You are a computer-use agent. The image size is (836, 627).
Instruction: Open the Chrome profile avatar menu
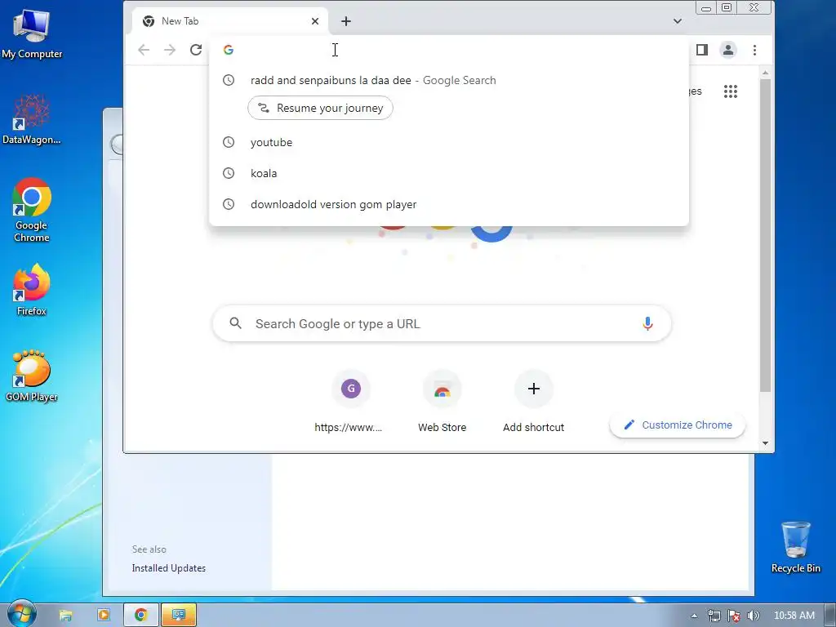tap(727, 50)
